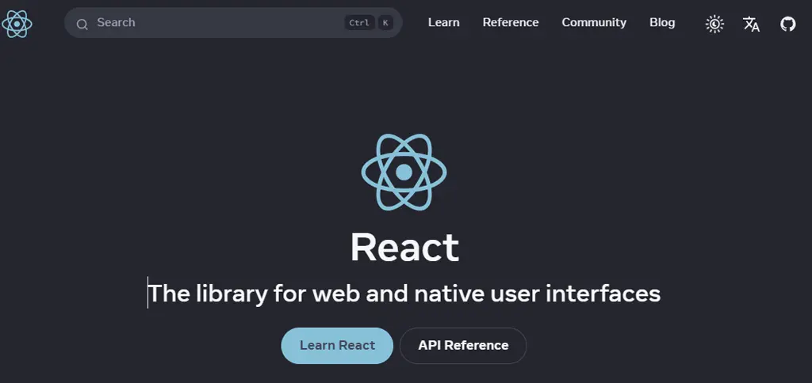This screenshot has height=383, width=812.
Task: Focus the Search input field
Action: [233, 23]
